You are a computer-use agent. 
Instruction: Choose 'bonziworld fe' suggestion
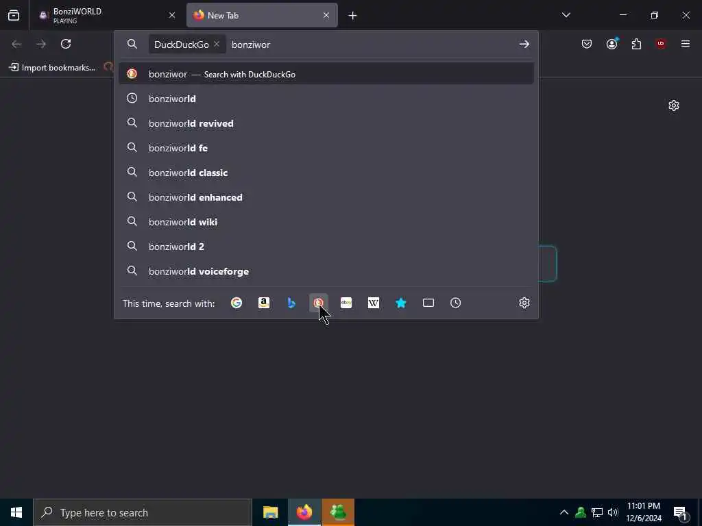(326, 148)
